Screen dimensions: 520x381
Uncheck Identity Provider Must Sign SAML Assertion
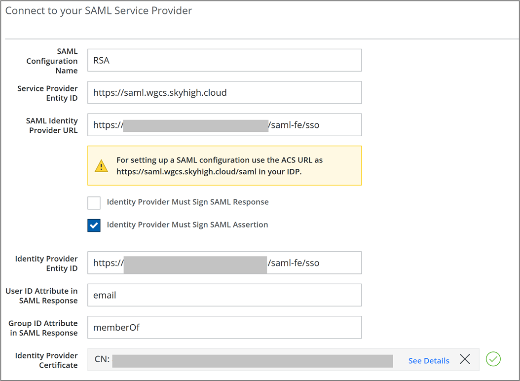coord(94,225)
